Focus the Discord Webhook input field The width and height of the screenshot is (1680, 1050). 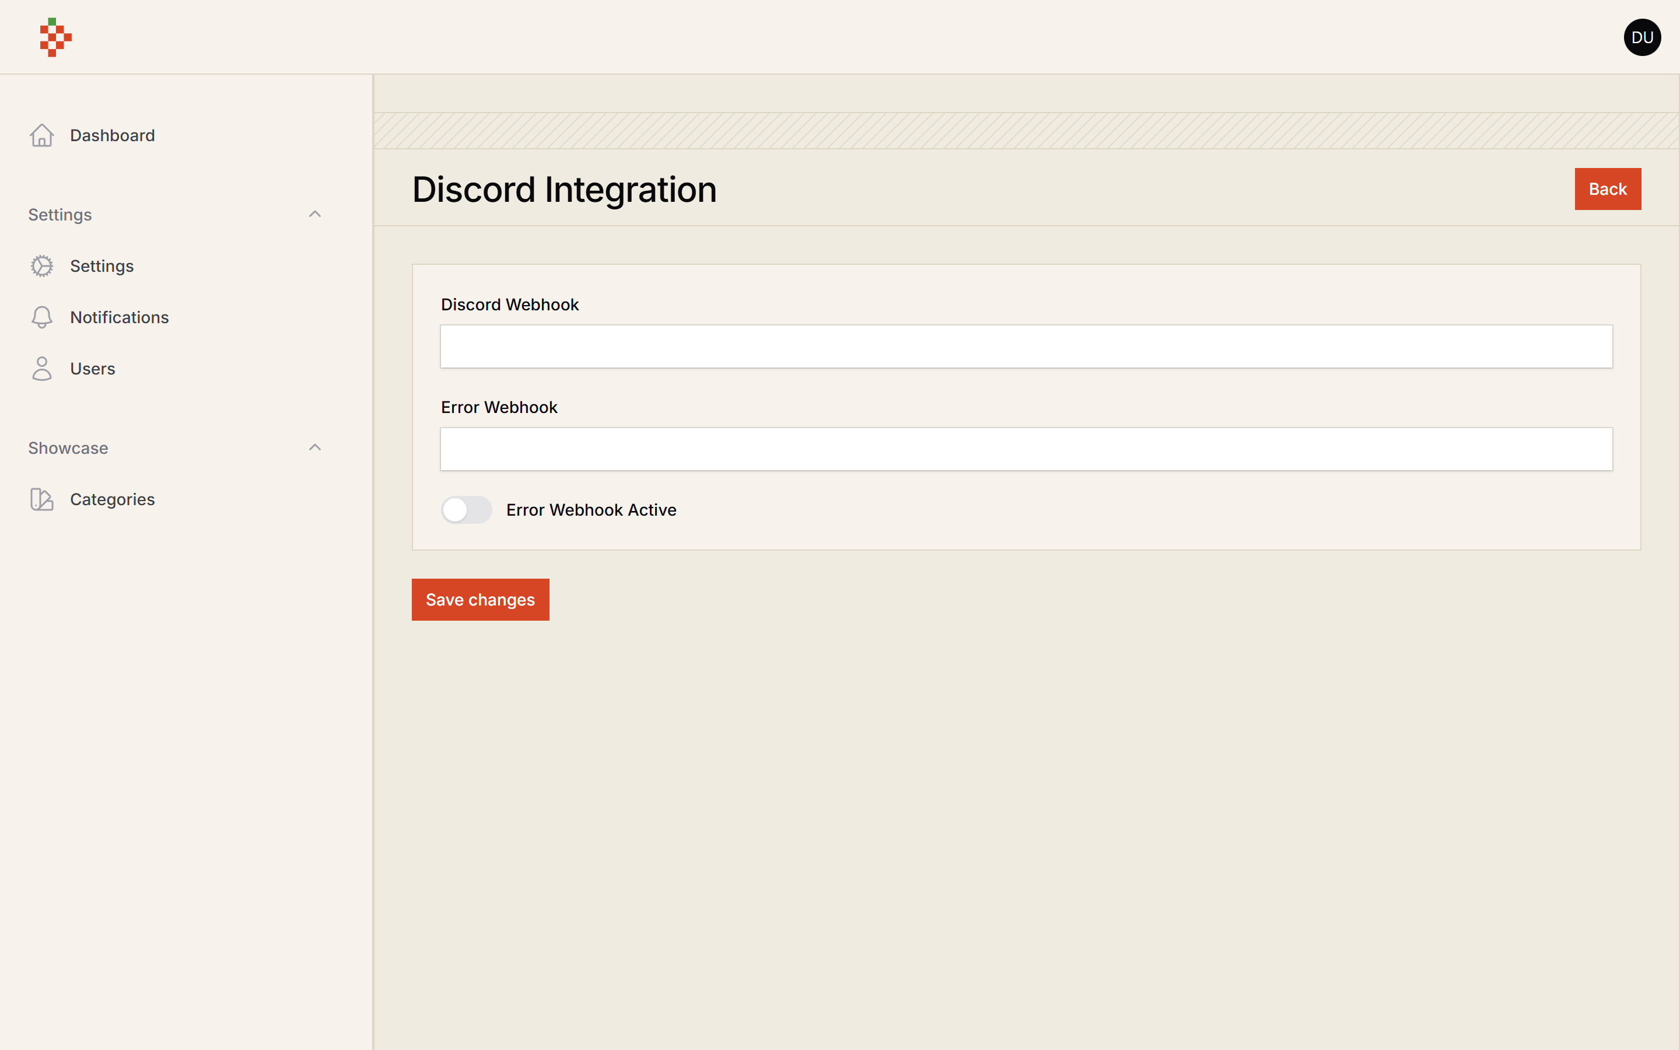point(1026,346)
